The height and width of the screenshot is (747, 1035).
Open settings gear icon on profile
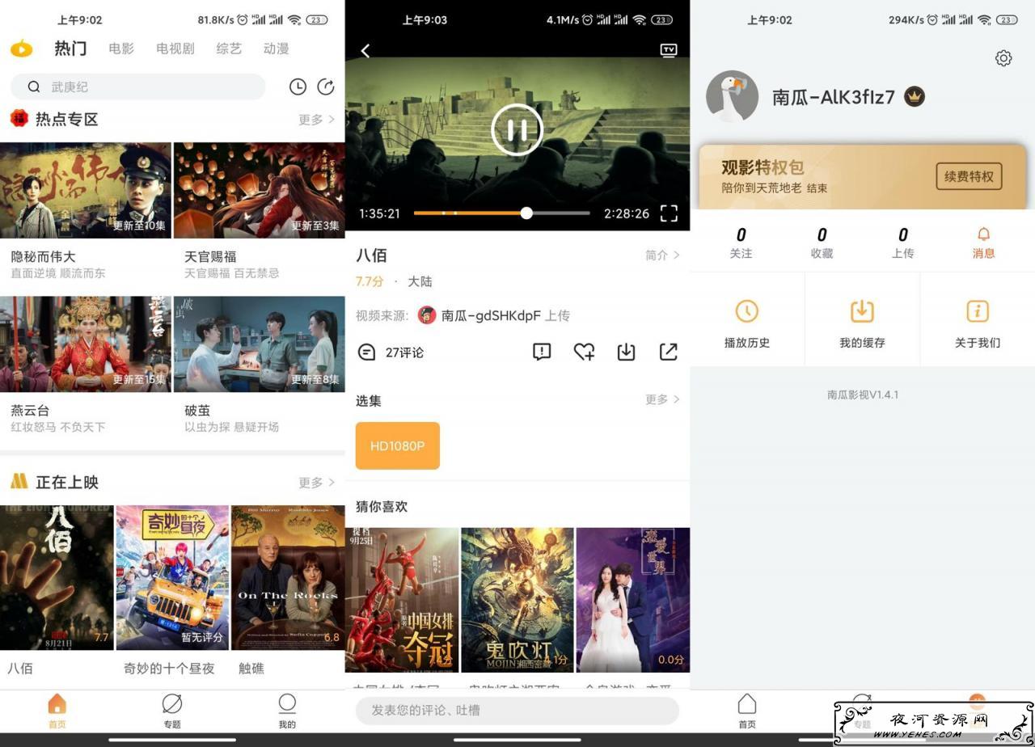pos(1003,58)
